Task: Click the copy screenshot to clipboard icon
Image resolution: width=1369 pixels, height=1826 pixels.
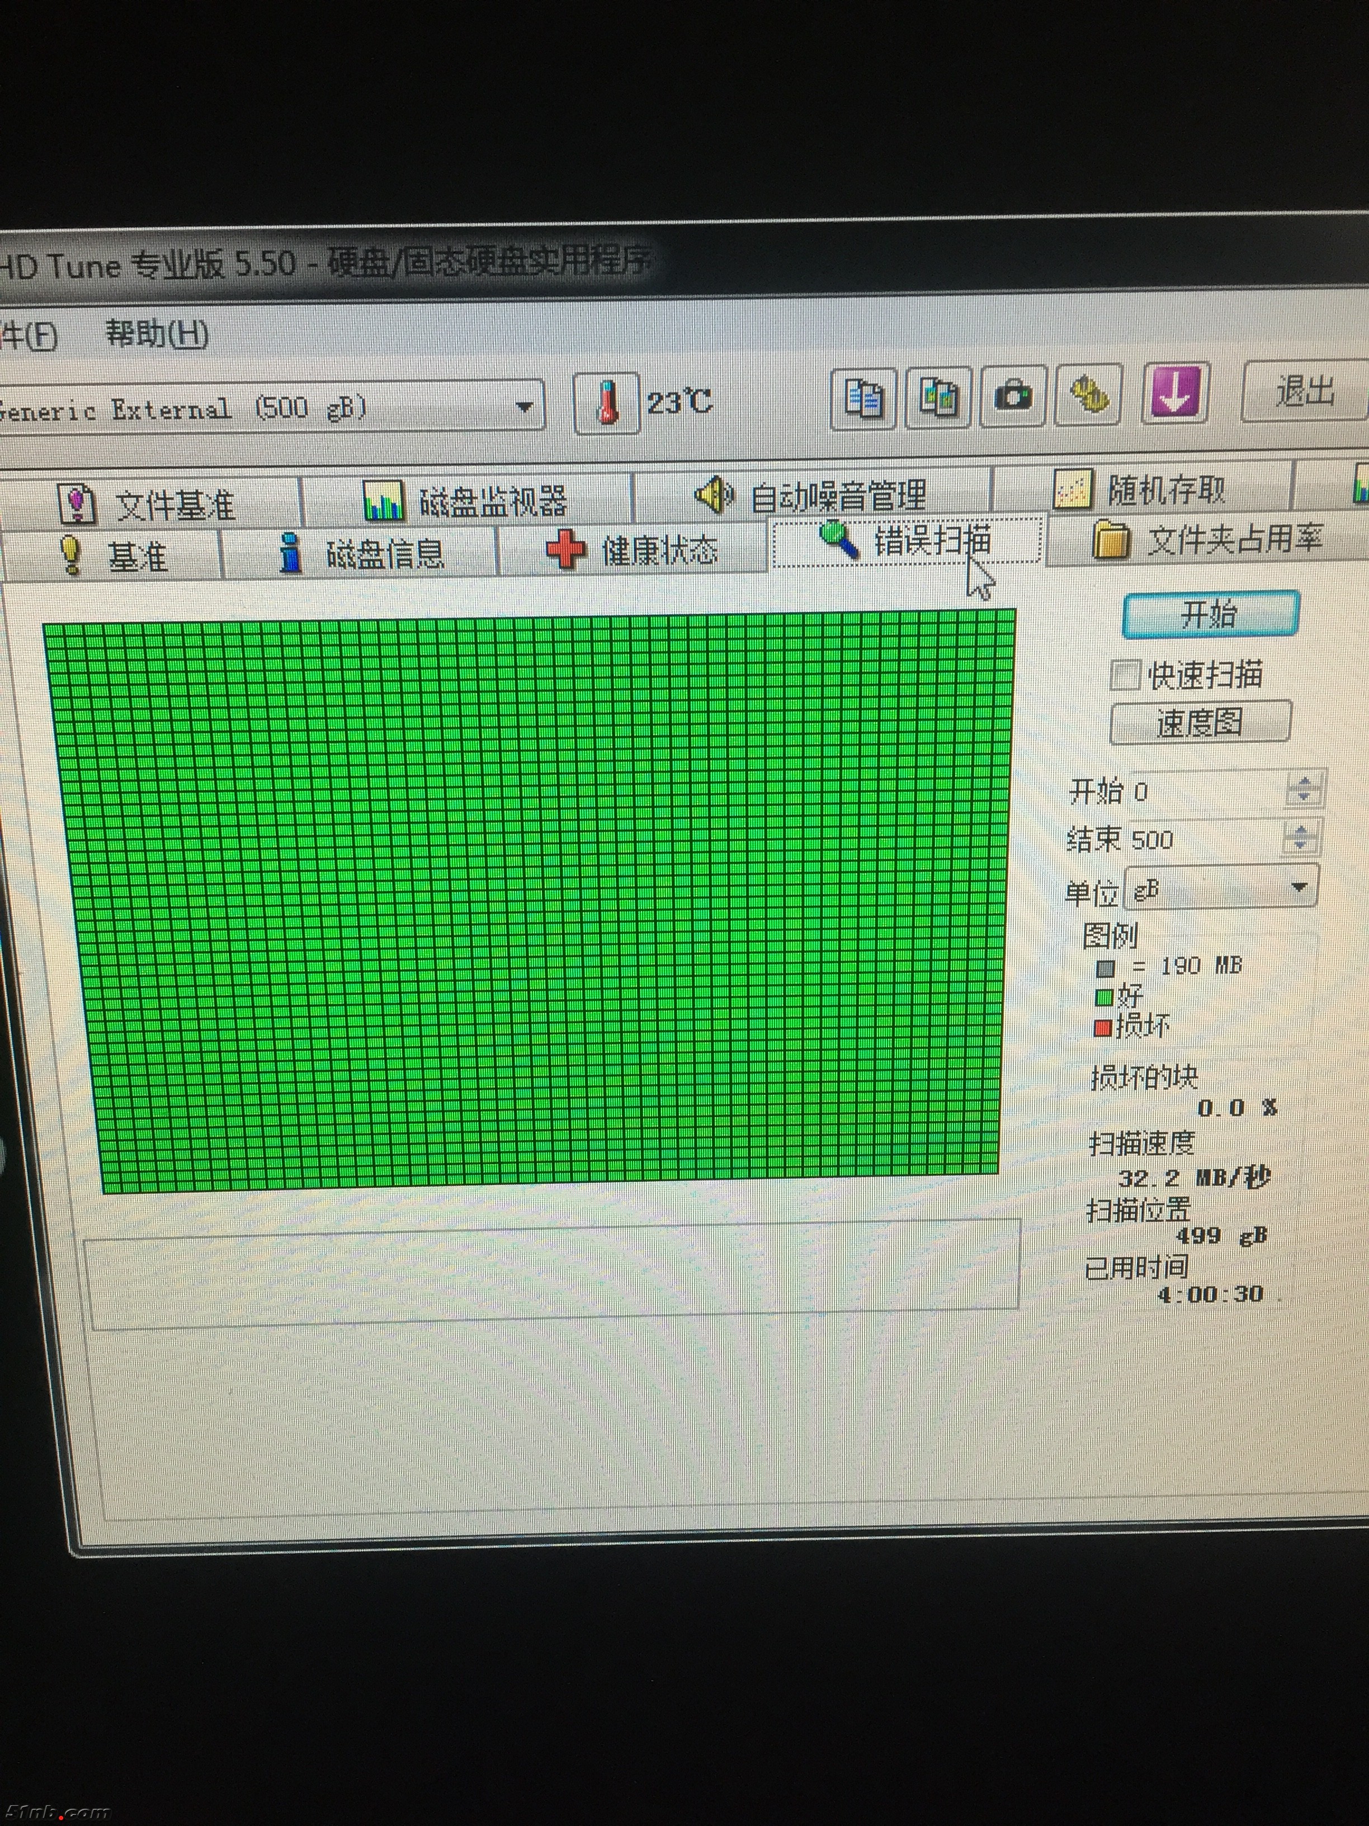Action: point(938,398)
